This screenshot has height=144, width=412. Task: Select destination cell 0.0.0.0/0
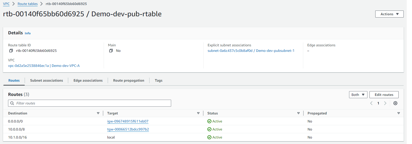click(15, 121)
